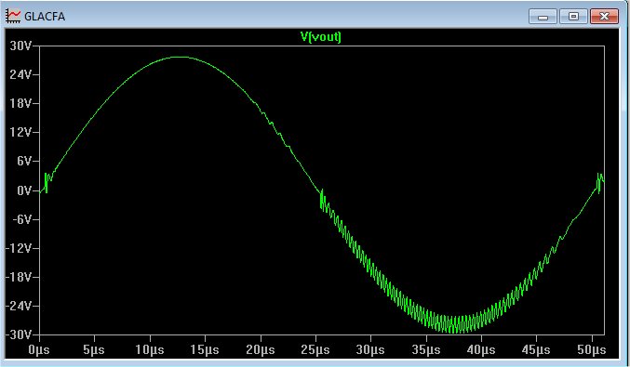
Task: Click the 24V vertical axis label
Action: click(x=20, y=74)
